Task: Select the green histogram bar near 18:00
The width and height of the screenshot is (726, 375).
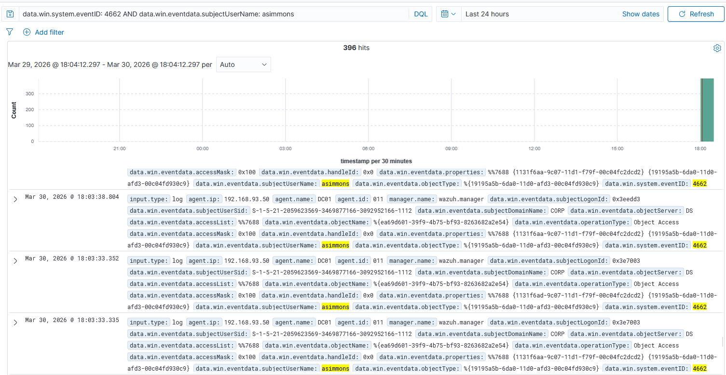Action: tap(707, 110)
